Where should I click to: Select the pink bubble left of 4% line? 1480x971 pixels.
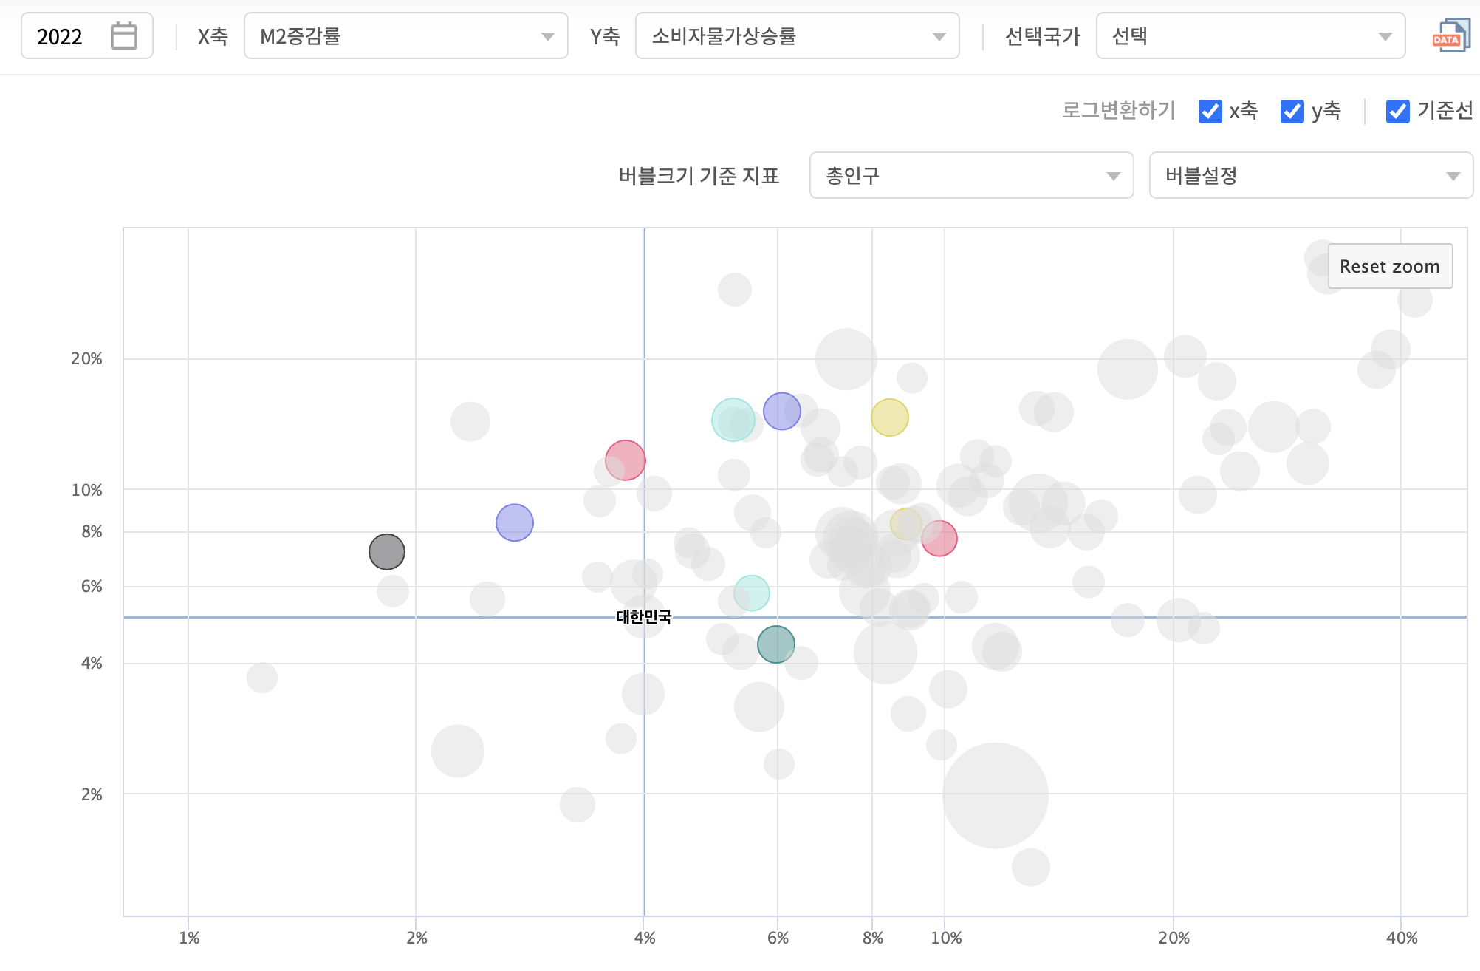625,460
